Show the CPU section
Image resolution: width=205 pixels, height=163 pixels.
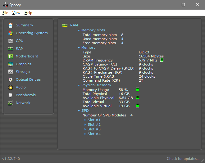point(20,41)
